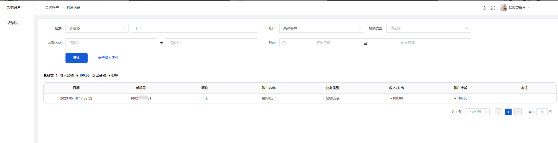Screen dimensions: 558x143
Task: Go to previous page arrow
Action: [x=498, y=112]
